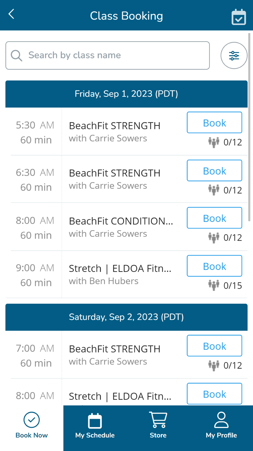Viewport: 253px width, 451px height.
Task: Click the vertical scrollbar on right edge
Action: tap(249, 127)
